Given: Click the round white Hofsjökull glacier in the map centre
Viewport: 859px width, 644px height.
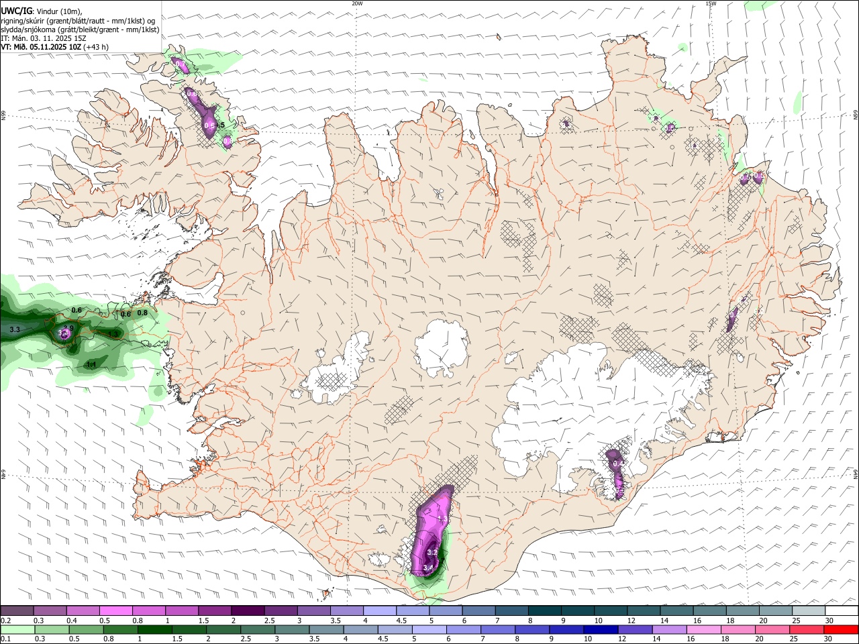Looking at the screenshot, I should [441, 347].
